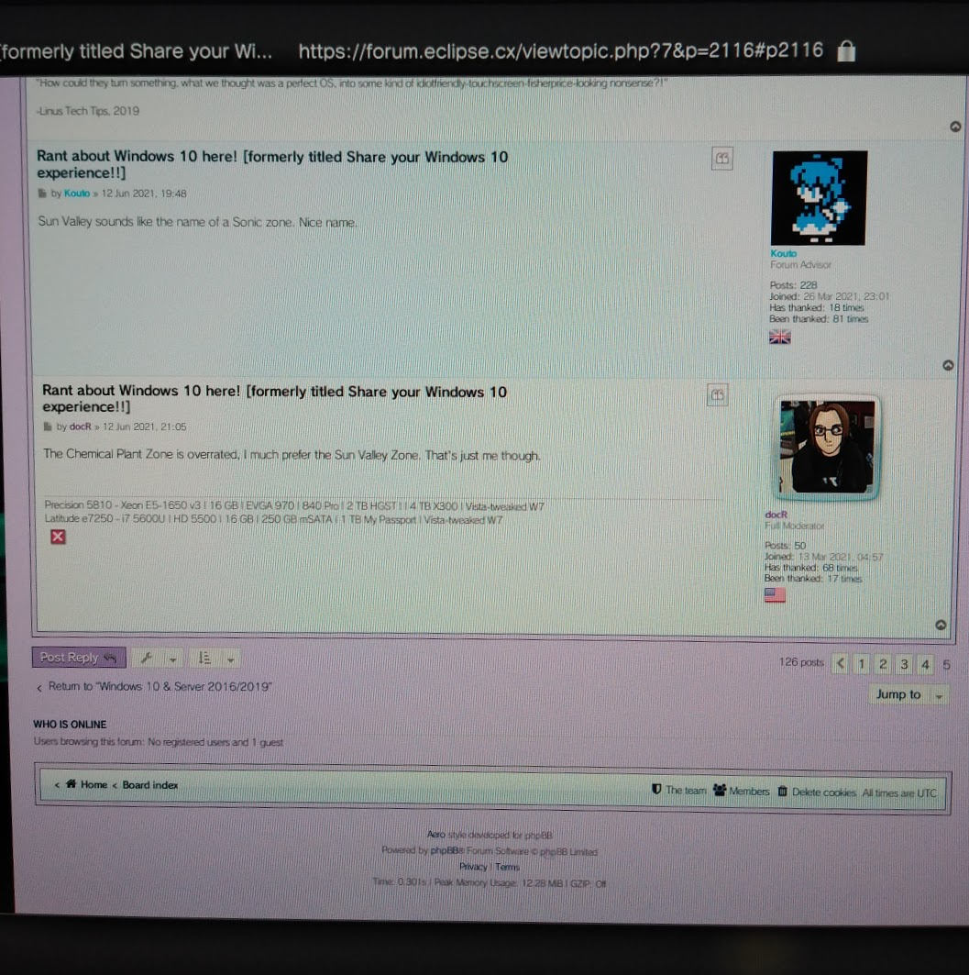
Task: Click the shield icon next to The team
Action: coord(656,789)
